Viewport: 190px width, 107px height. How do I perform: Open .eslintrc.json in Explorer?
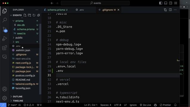pyautogui.click(x=23, y=50)
